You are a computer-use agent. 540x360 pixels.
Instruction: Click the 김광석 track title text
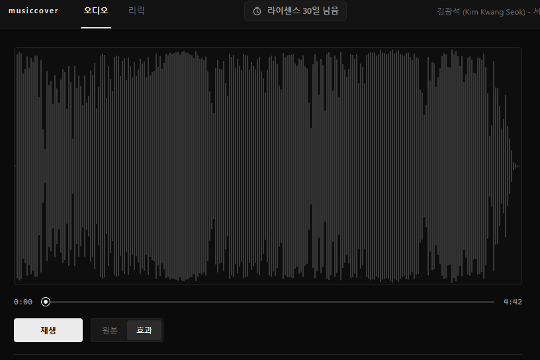point(488,12)
